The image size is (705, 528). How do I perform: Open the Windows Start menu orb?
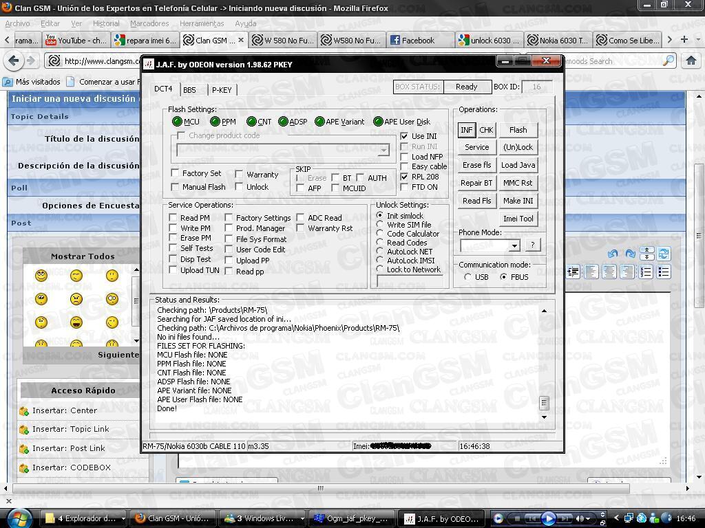[x=19, y=518]
